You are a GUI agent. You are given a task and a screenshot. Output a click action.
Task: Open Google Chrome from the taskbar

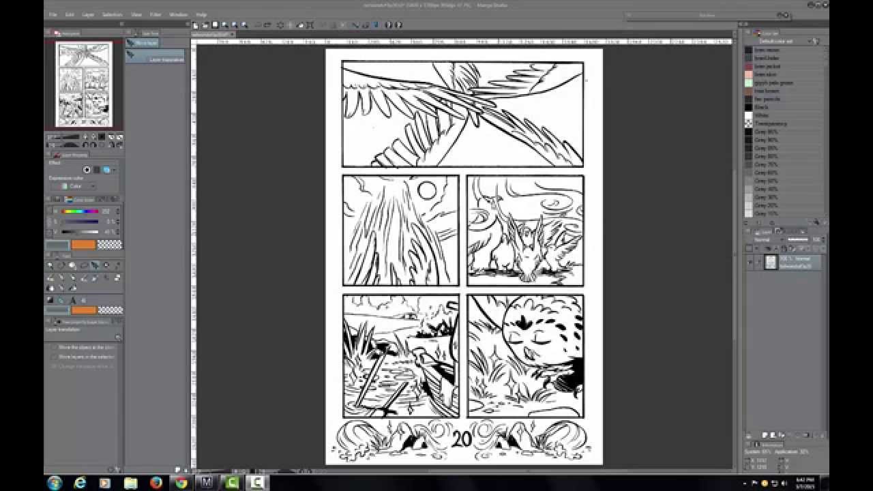click(181, 483)
